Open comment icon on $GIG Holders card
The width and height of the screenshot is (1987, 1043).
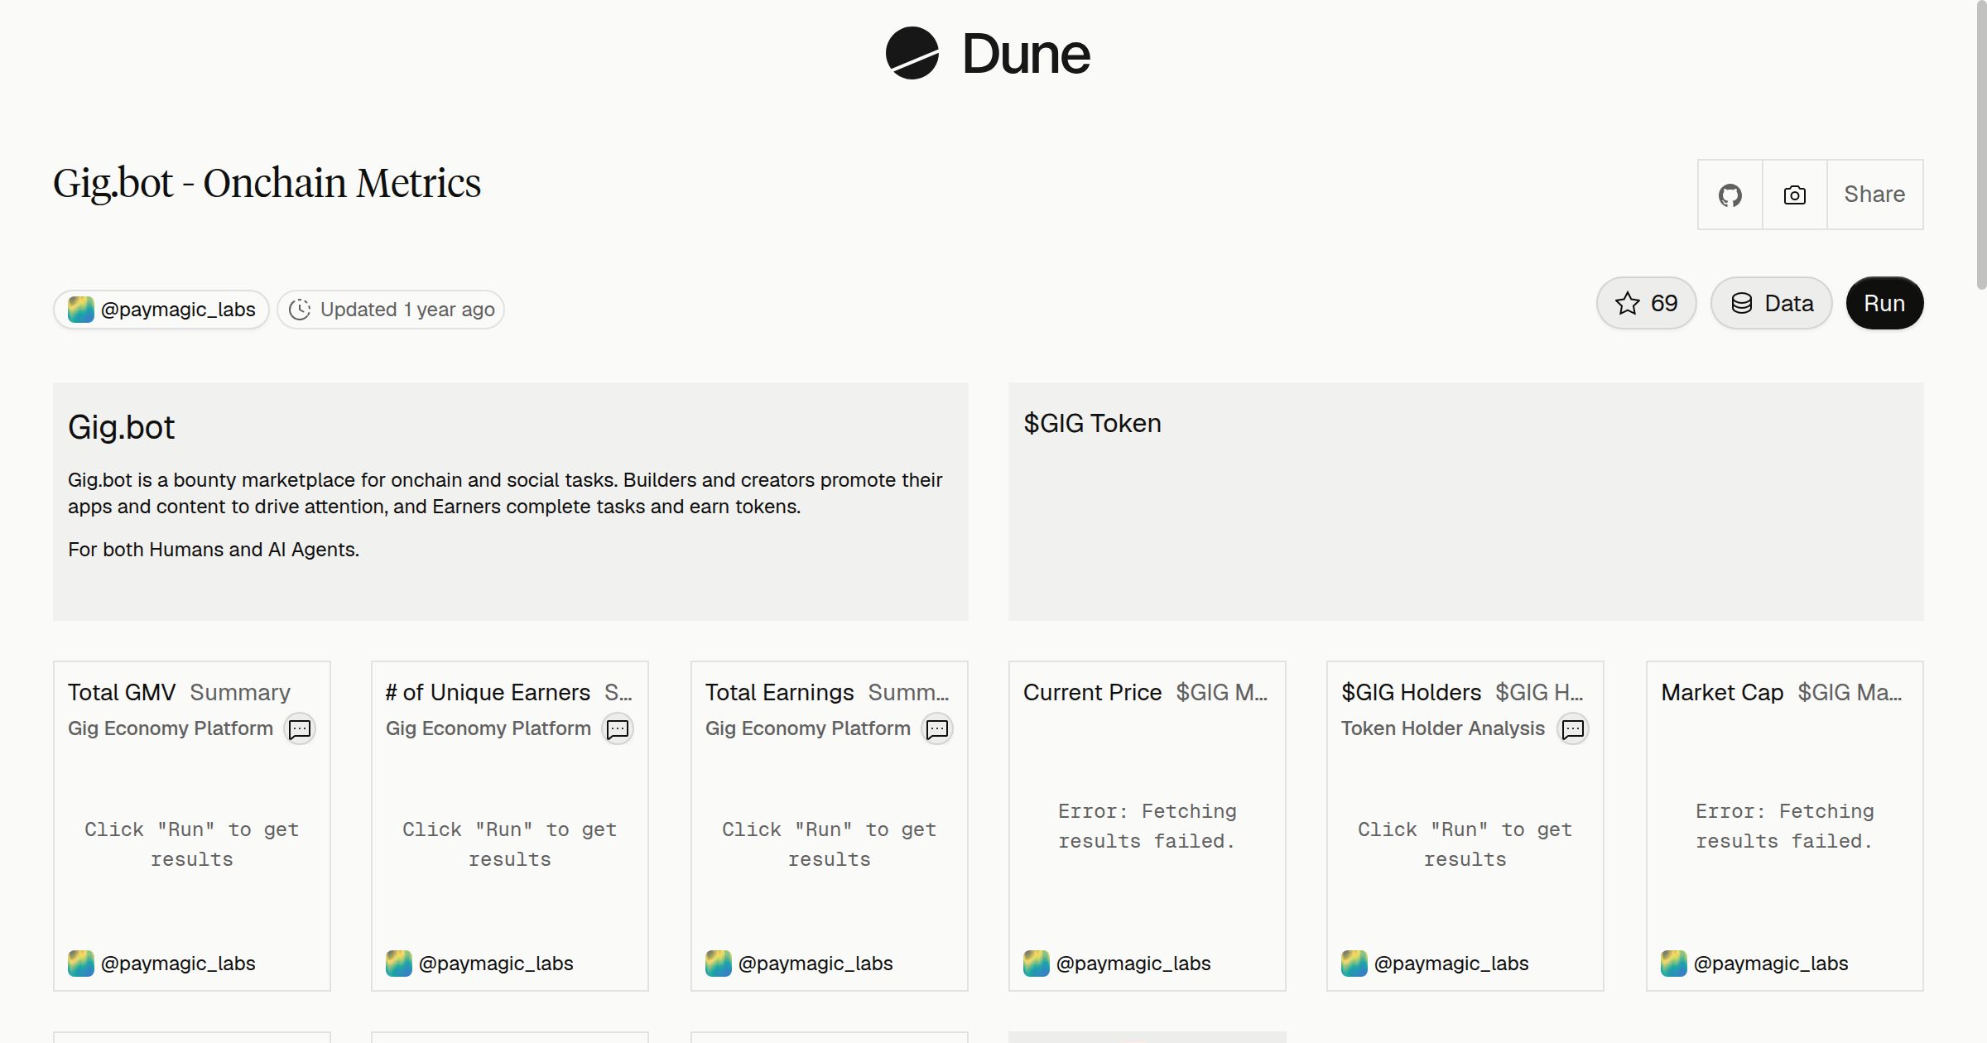[1573, 728]
